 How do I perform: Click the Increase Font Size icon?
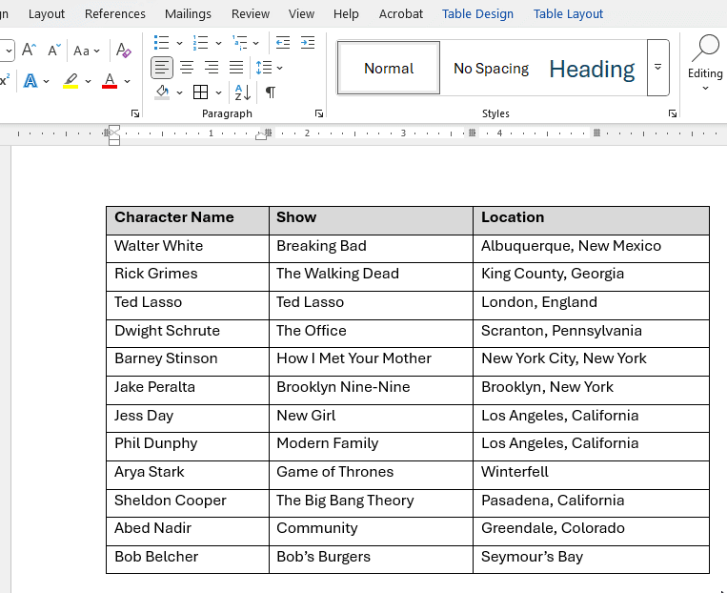30,50
